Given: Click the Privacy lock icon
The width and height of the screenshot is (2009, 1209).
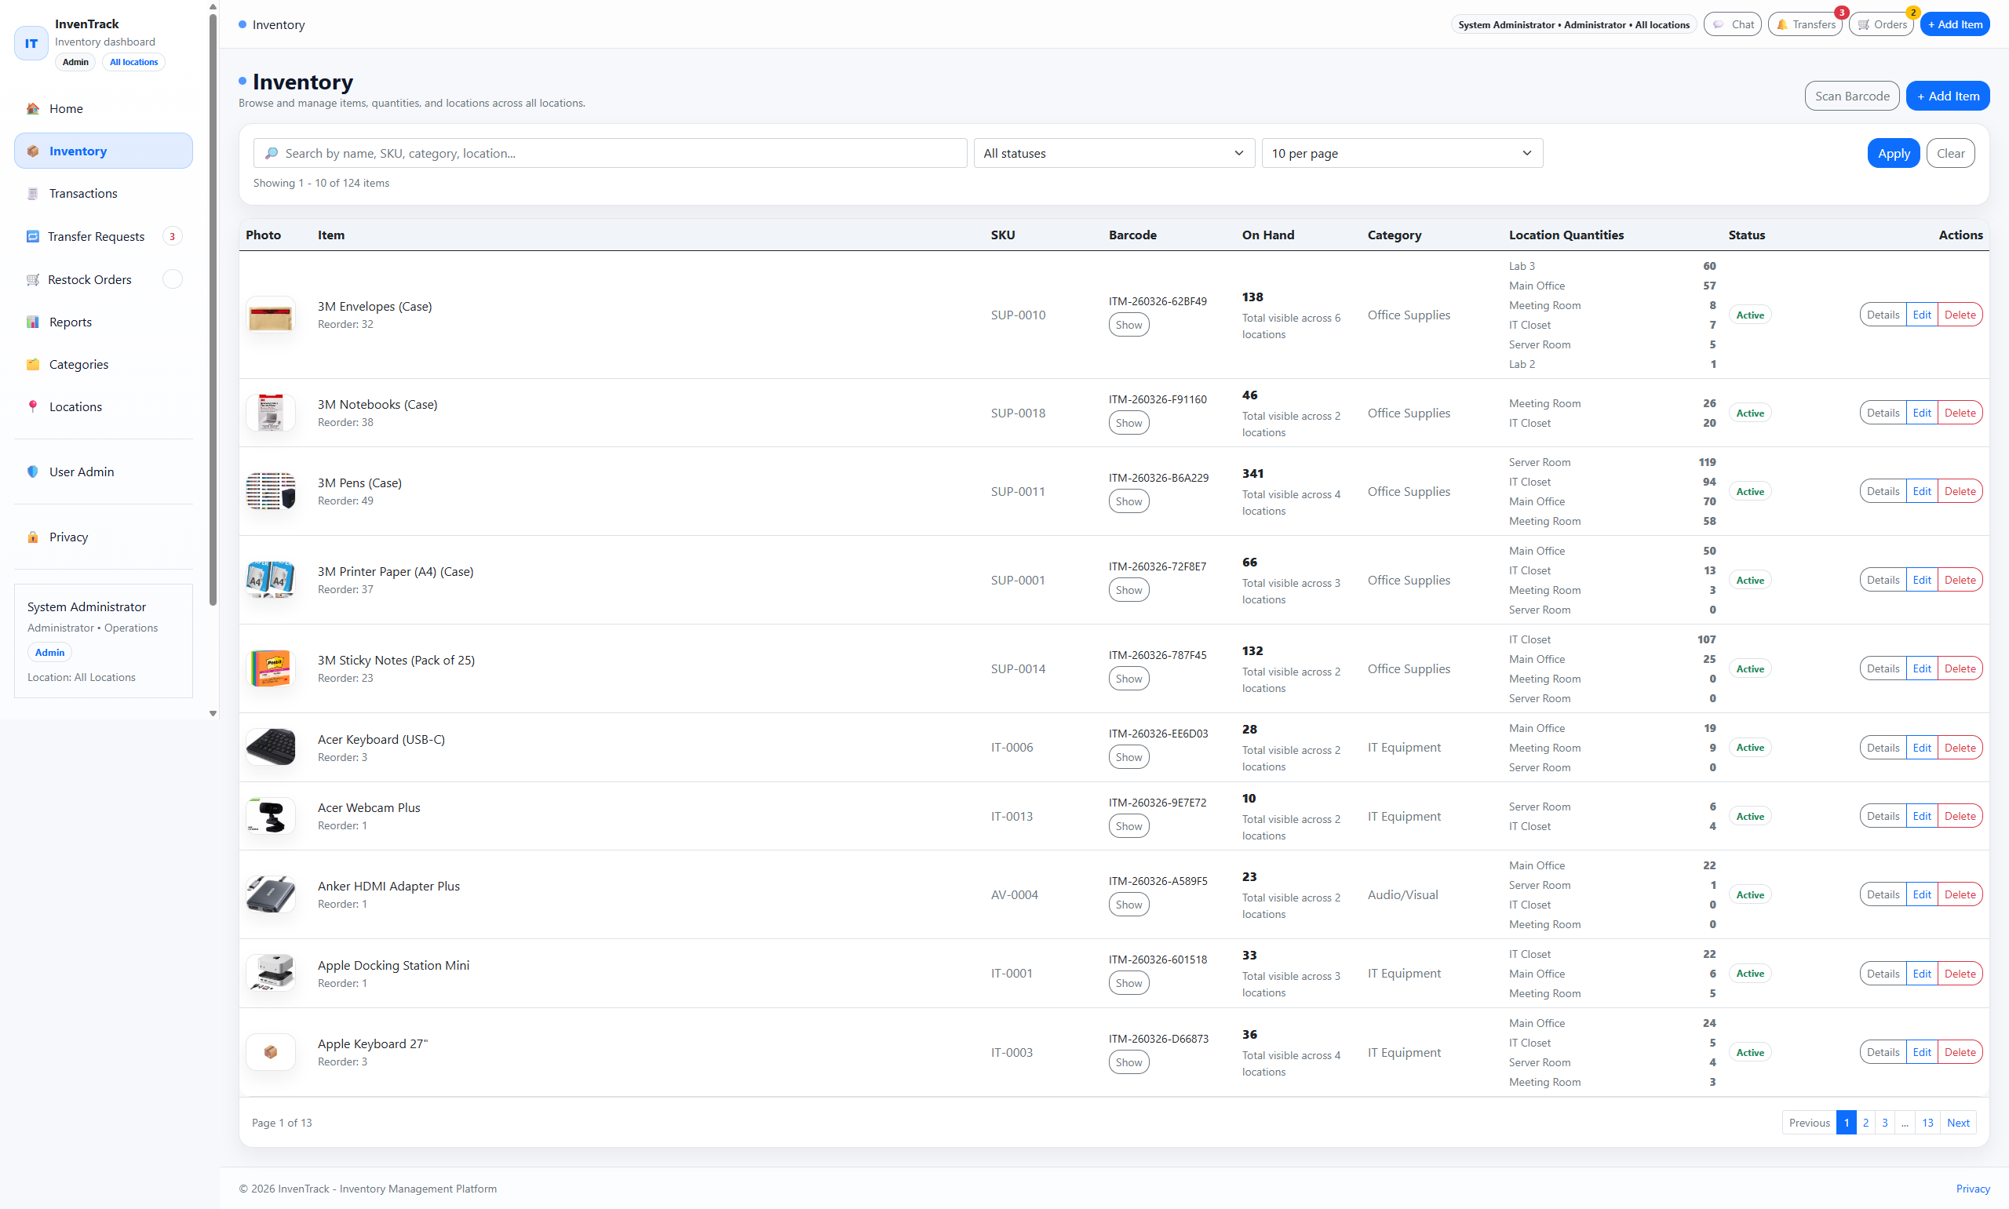Looking at the screenshot, I should click(x=33, y=537).
